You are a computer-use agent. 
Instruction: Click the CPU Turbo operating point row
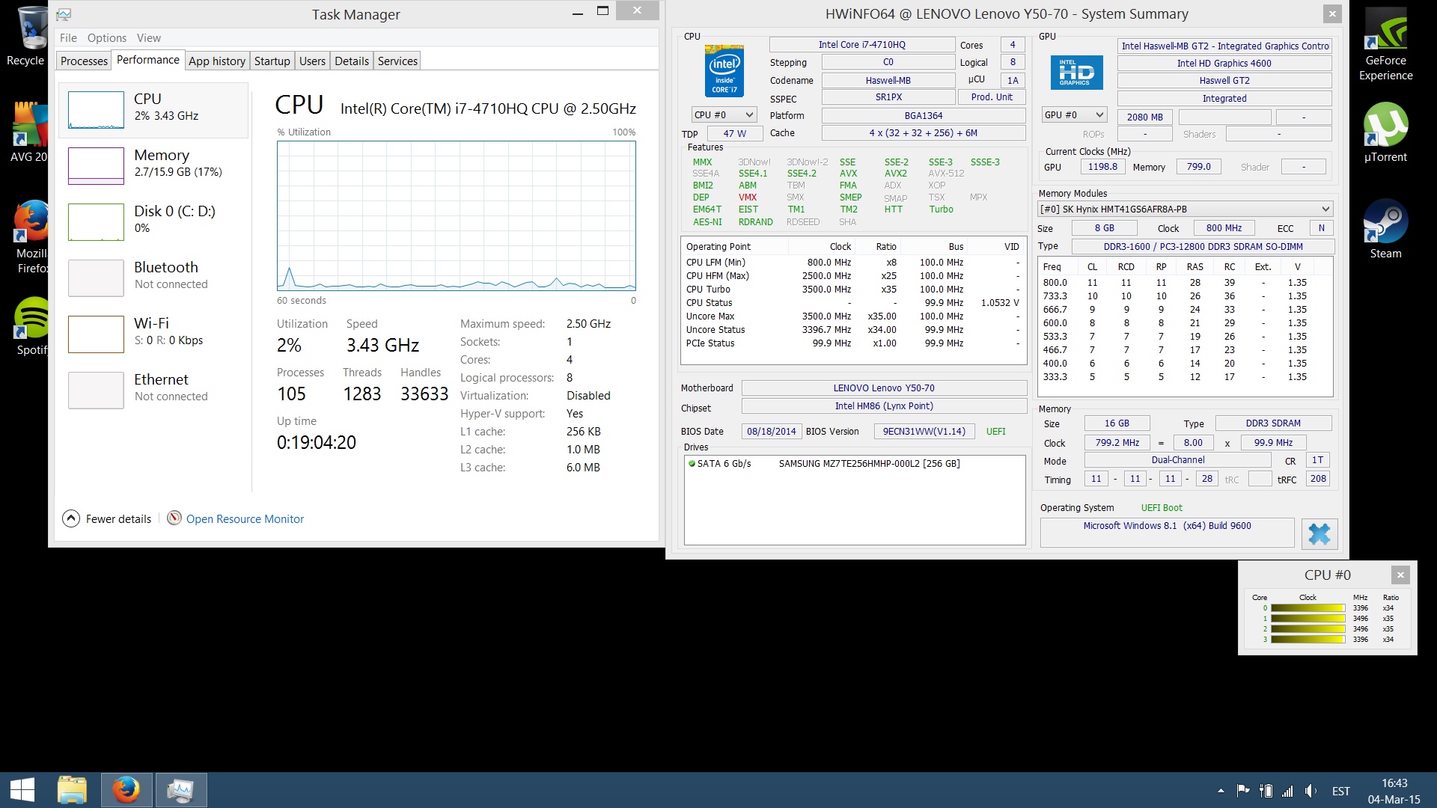click(853, 290)
